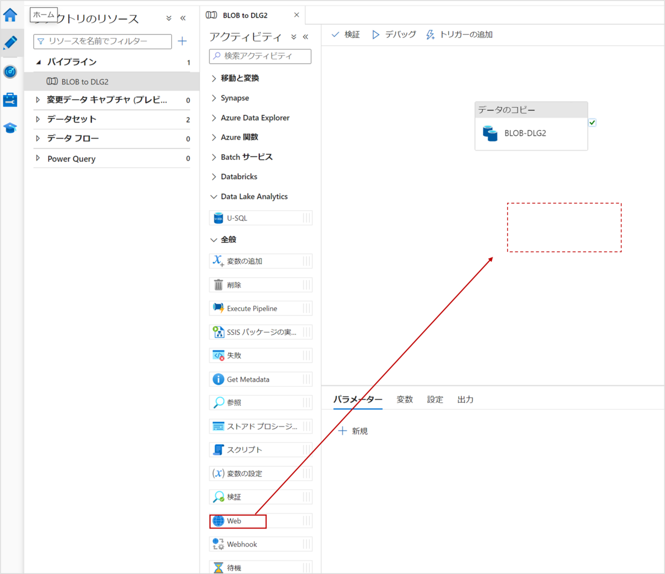Image resolution: width=665 pixels, height=574 pixels.
Task: Select the 検証 activity in list
Action: coord(260,497)
